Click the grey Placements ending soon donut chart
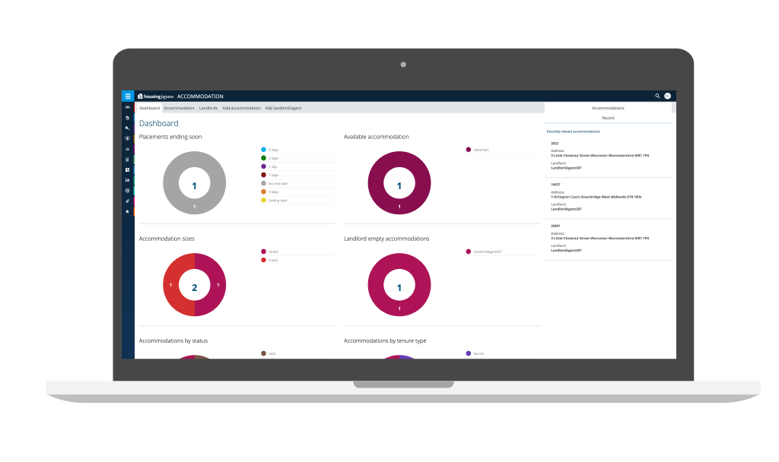Viewport: 779px width, 462px height. point(194,182)
